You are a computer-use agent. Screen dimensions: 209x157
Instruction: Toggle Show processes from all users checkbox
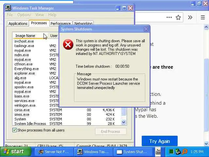(14, 130)
